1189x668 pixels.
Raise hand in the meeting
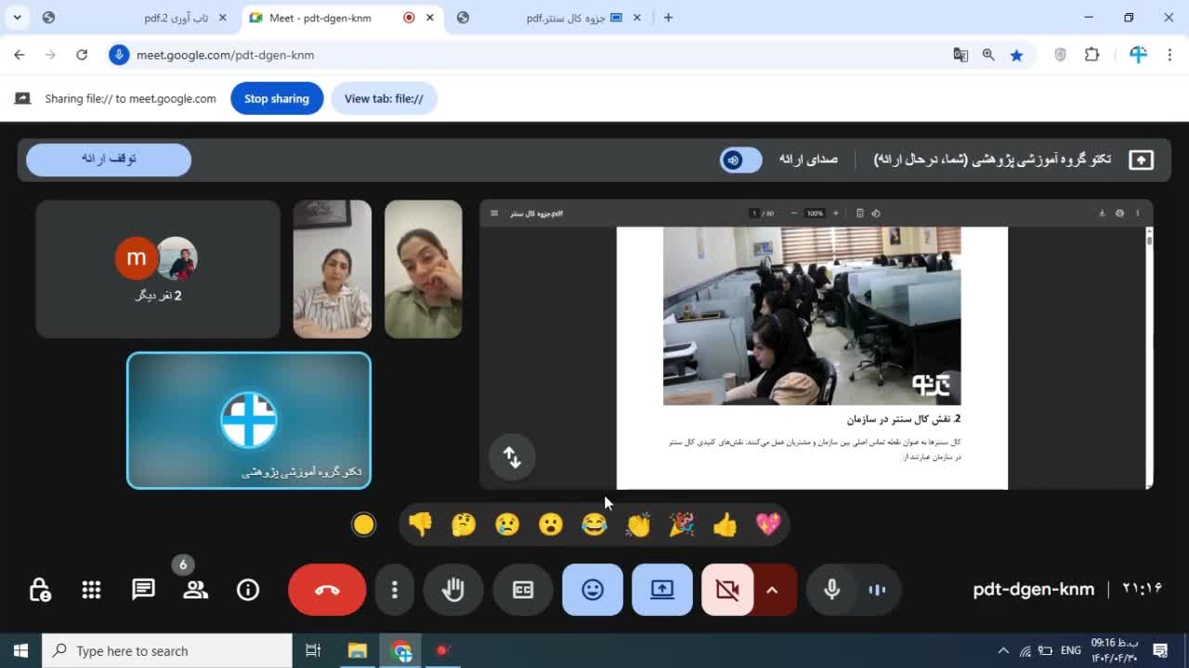click(453, 590)
